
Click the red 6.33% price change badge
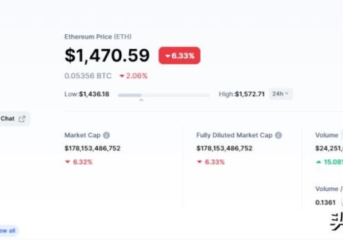pos(180,55)
